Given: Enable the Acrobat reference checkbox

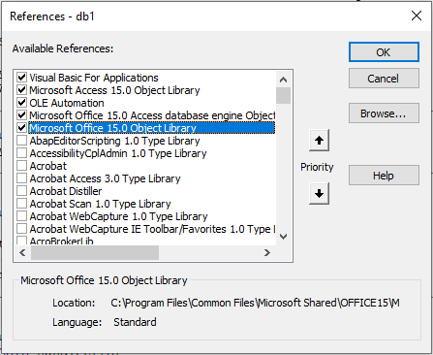Looking at the screenshot, I should point(21,166).
